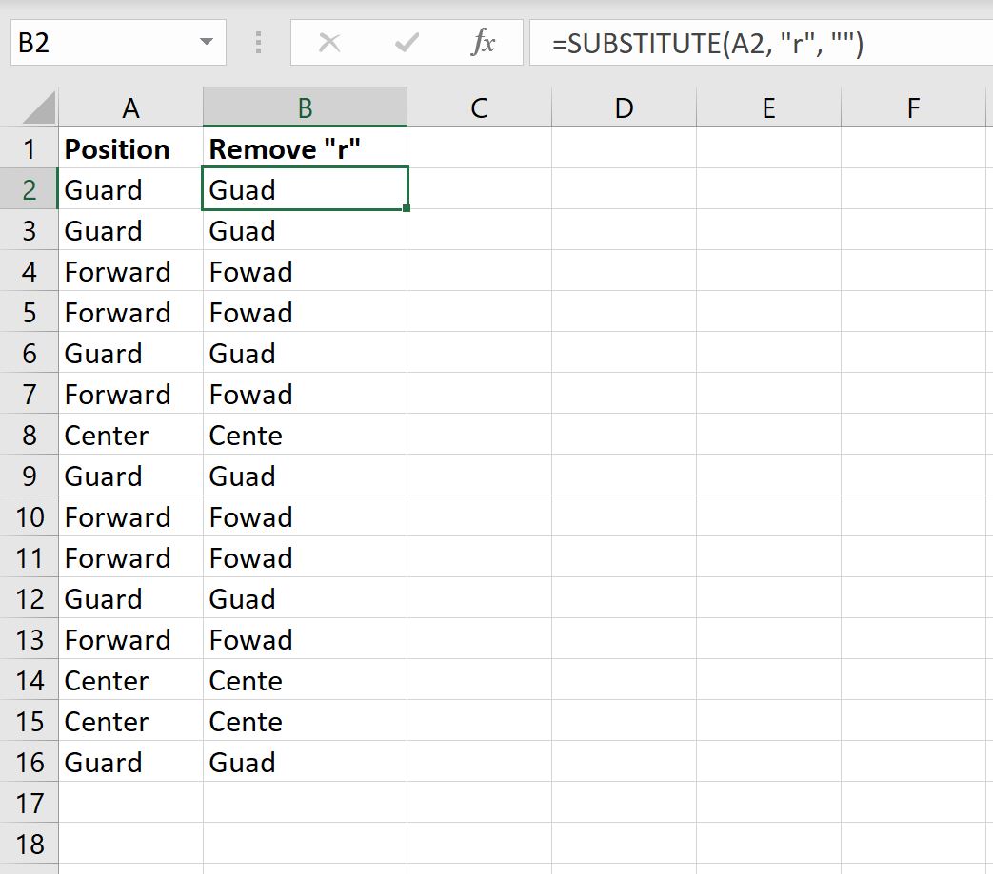
Task: Click the Enter checkmark icon
Action: point(405,42)
